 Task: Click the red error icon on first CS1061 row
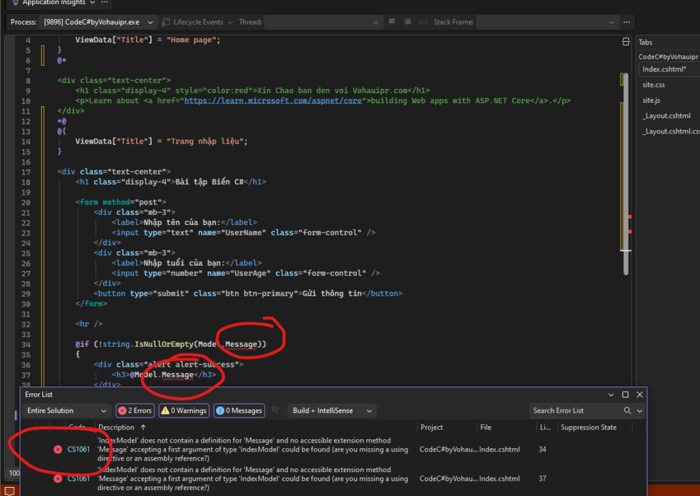[57, 449]
